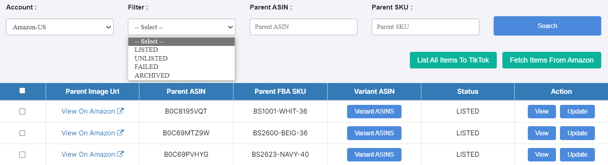Select the row checkbox for BS2623-NAVY-40
The width and height of the screenshot is (608, 165).
22,154
